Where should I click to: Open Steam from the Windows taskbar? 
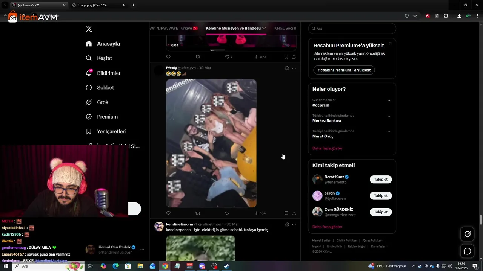(x=226, y=266)
